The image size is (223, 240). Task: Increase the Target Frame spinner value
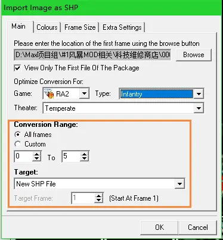tap(98, 196)
